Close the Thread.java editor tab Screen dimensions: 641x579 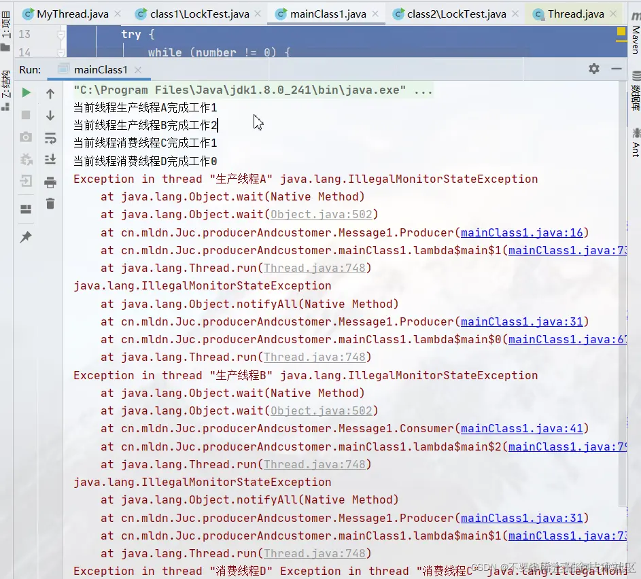pyautogui.click(x=613, y=14)
